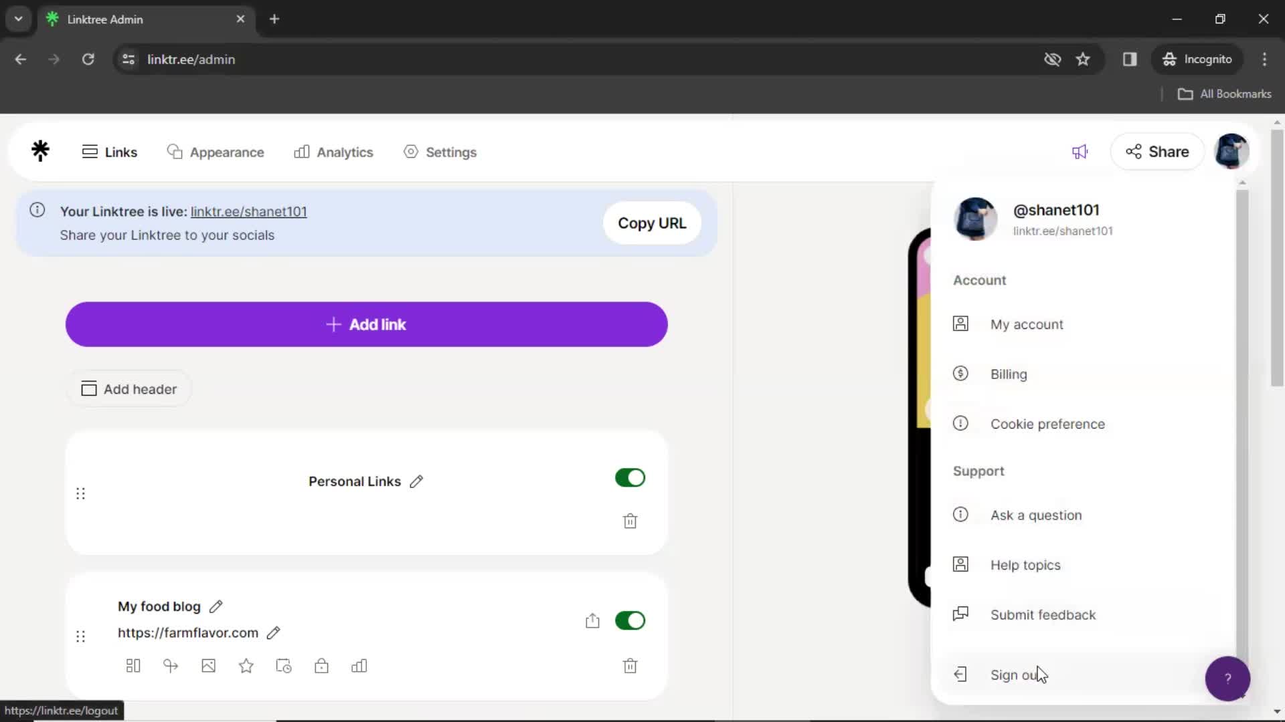Click the prioritize star icon on My food blog

pyautogui.click(x=246, y=666)
